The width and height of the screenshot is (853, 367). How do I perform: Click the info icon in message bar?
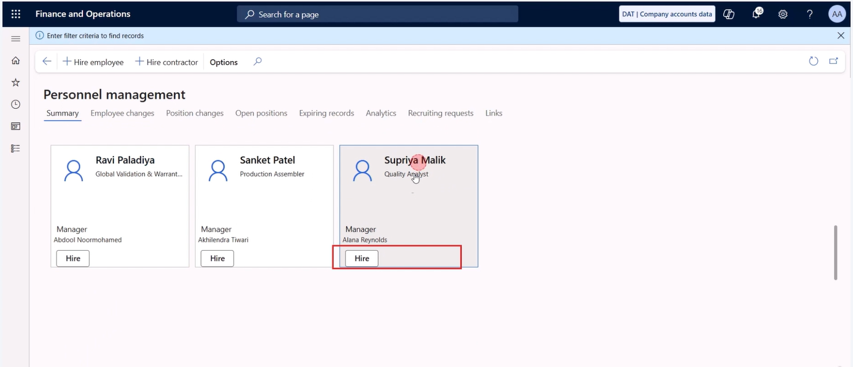click(40, 36)
